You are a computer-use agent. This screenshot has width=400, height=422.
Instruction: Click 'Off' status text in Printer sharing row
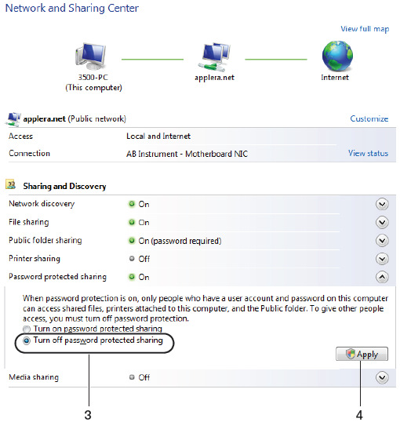pos(144,259)
